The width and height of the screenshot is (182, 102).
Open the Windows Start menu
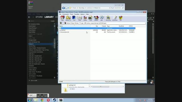pyautogui.click(x=30, y=100)
